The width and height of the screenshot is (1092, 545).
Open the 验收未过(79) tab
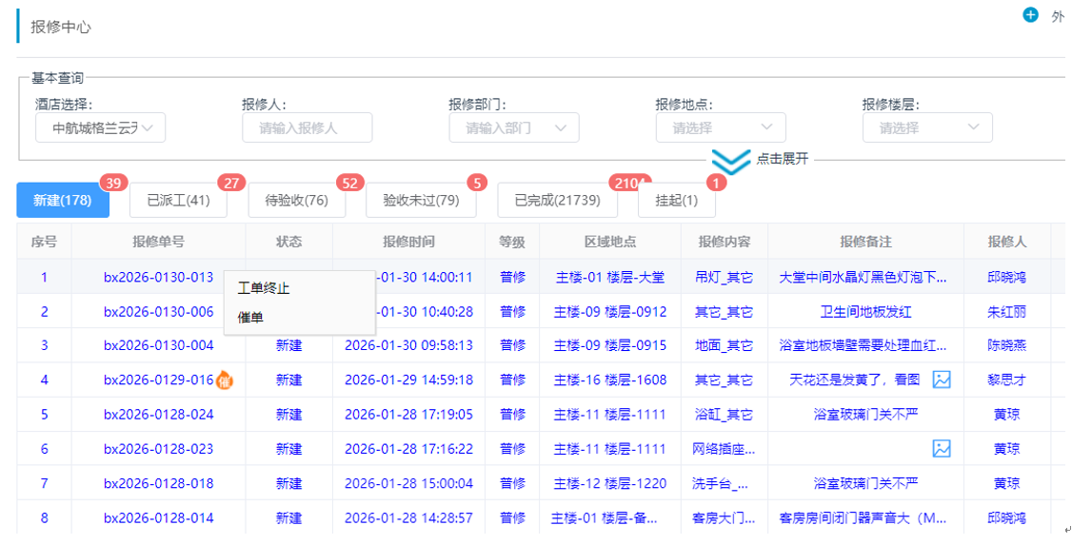coord(421,200)
